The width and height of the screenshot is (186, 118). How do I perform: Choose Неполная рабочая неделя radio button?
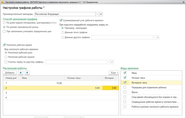click(x=6, y=57)
